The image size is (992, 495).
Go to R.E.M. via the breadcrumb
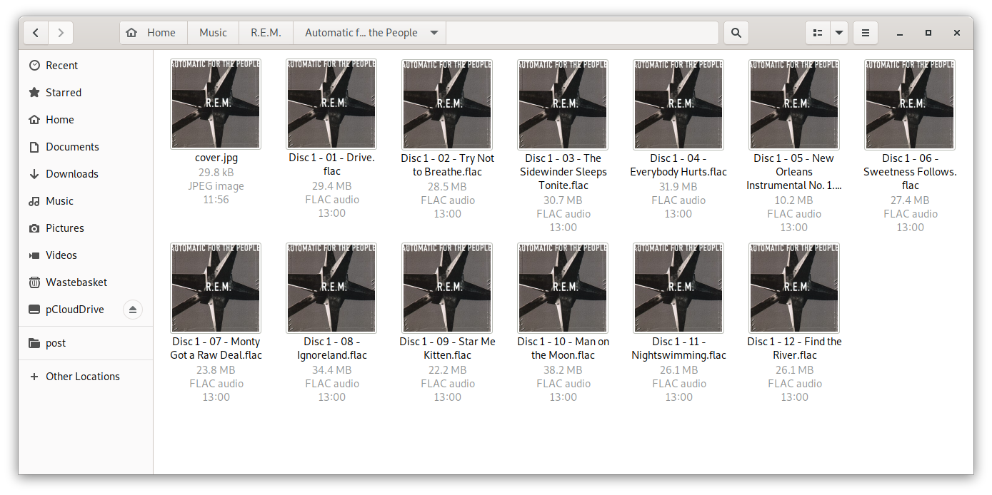265,32
